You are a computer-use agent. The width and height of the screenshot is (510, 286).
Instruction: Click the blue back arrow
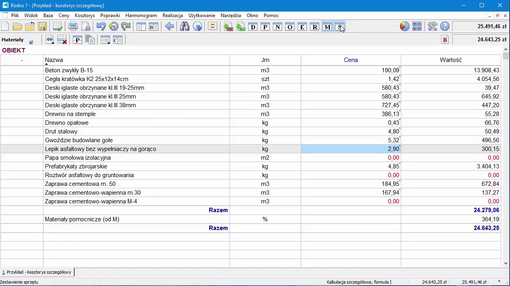click(x=169, y=27)
